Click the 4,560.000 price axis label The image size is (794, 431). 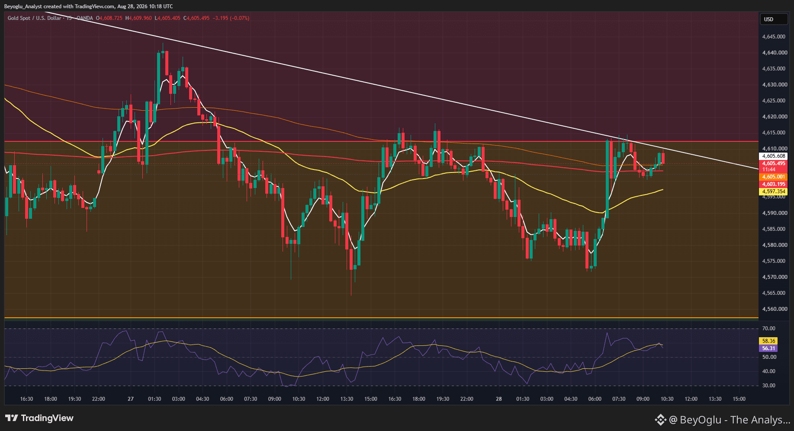point(774,309)
